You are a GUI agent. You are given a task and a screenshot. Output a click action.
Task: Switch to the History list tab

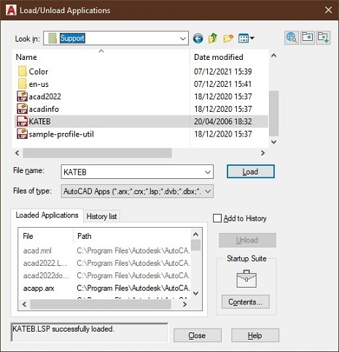point(101,216)
